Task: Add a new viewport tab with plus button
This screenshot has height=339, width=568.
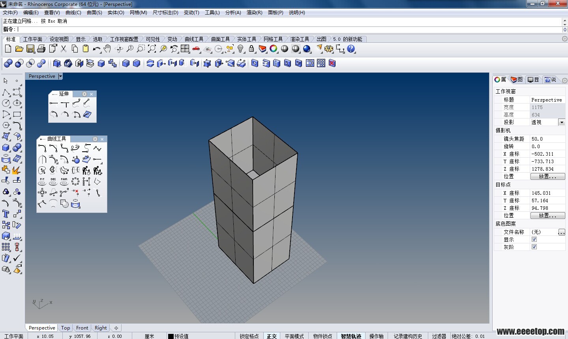Action: [x=116, y=328]
